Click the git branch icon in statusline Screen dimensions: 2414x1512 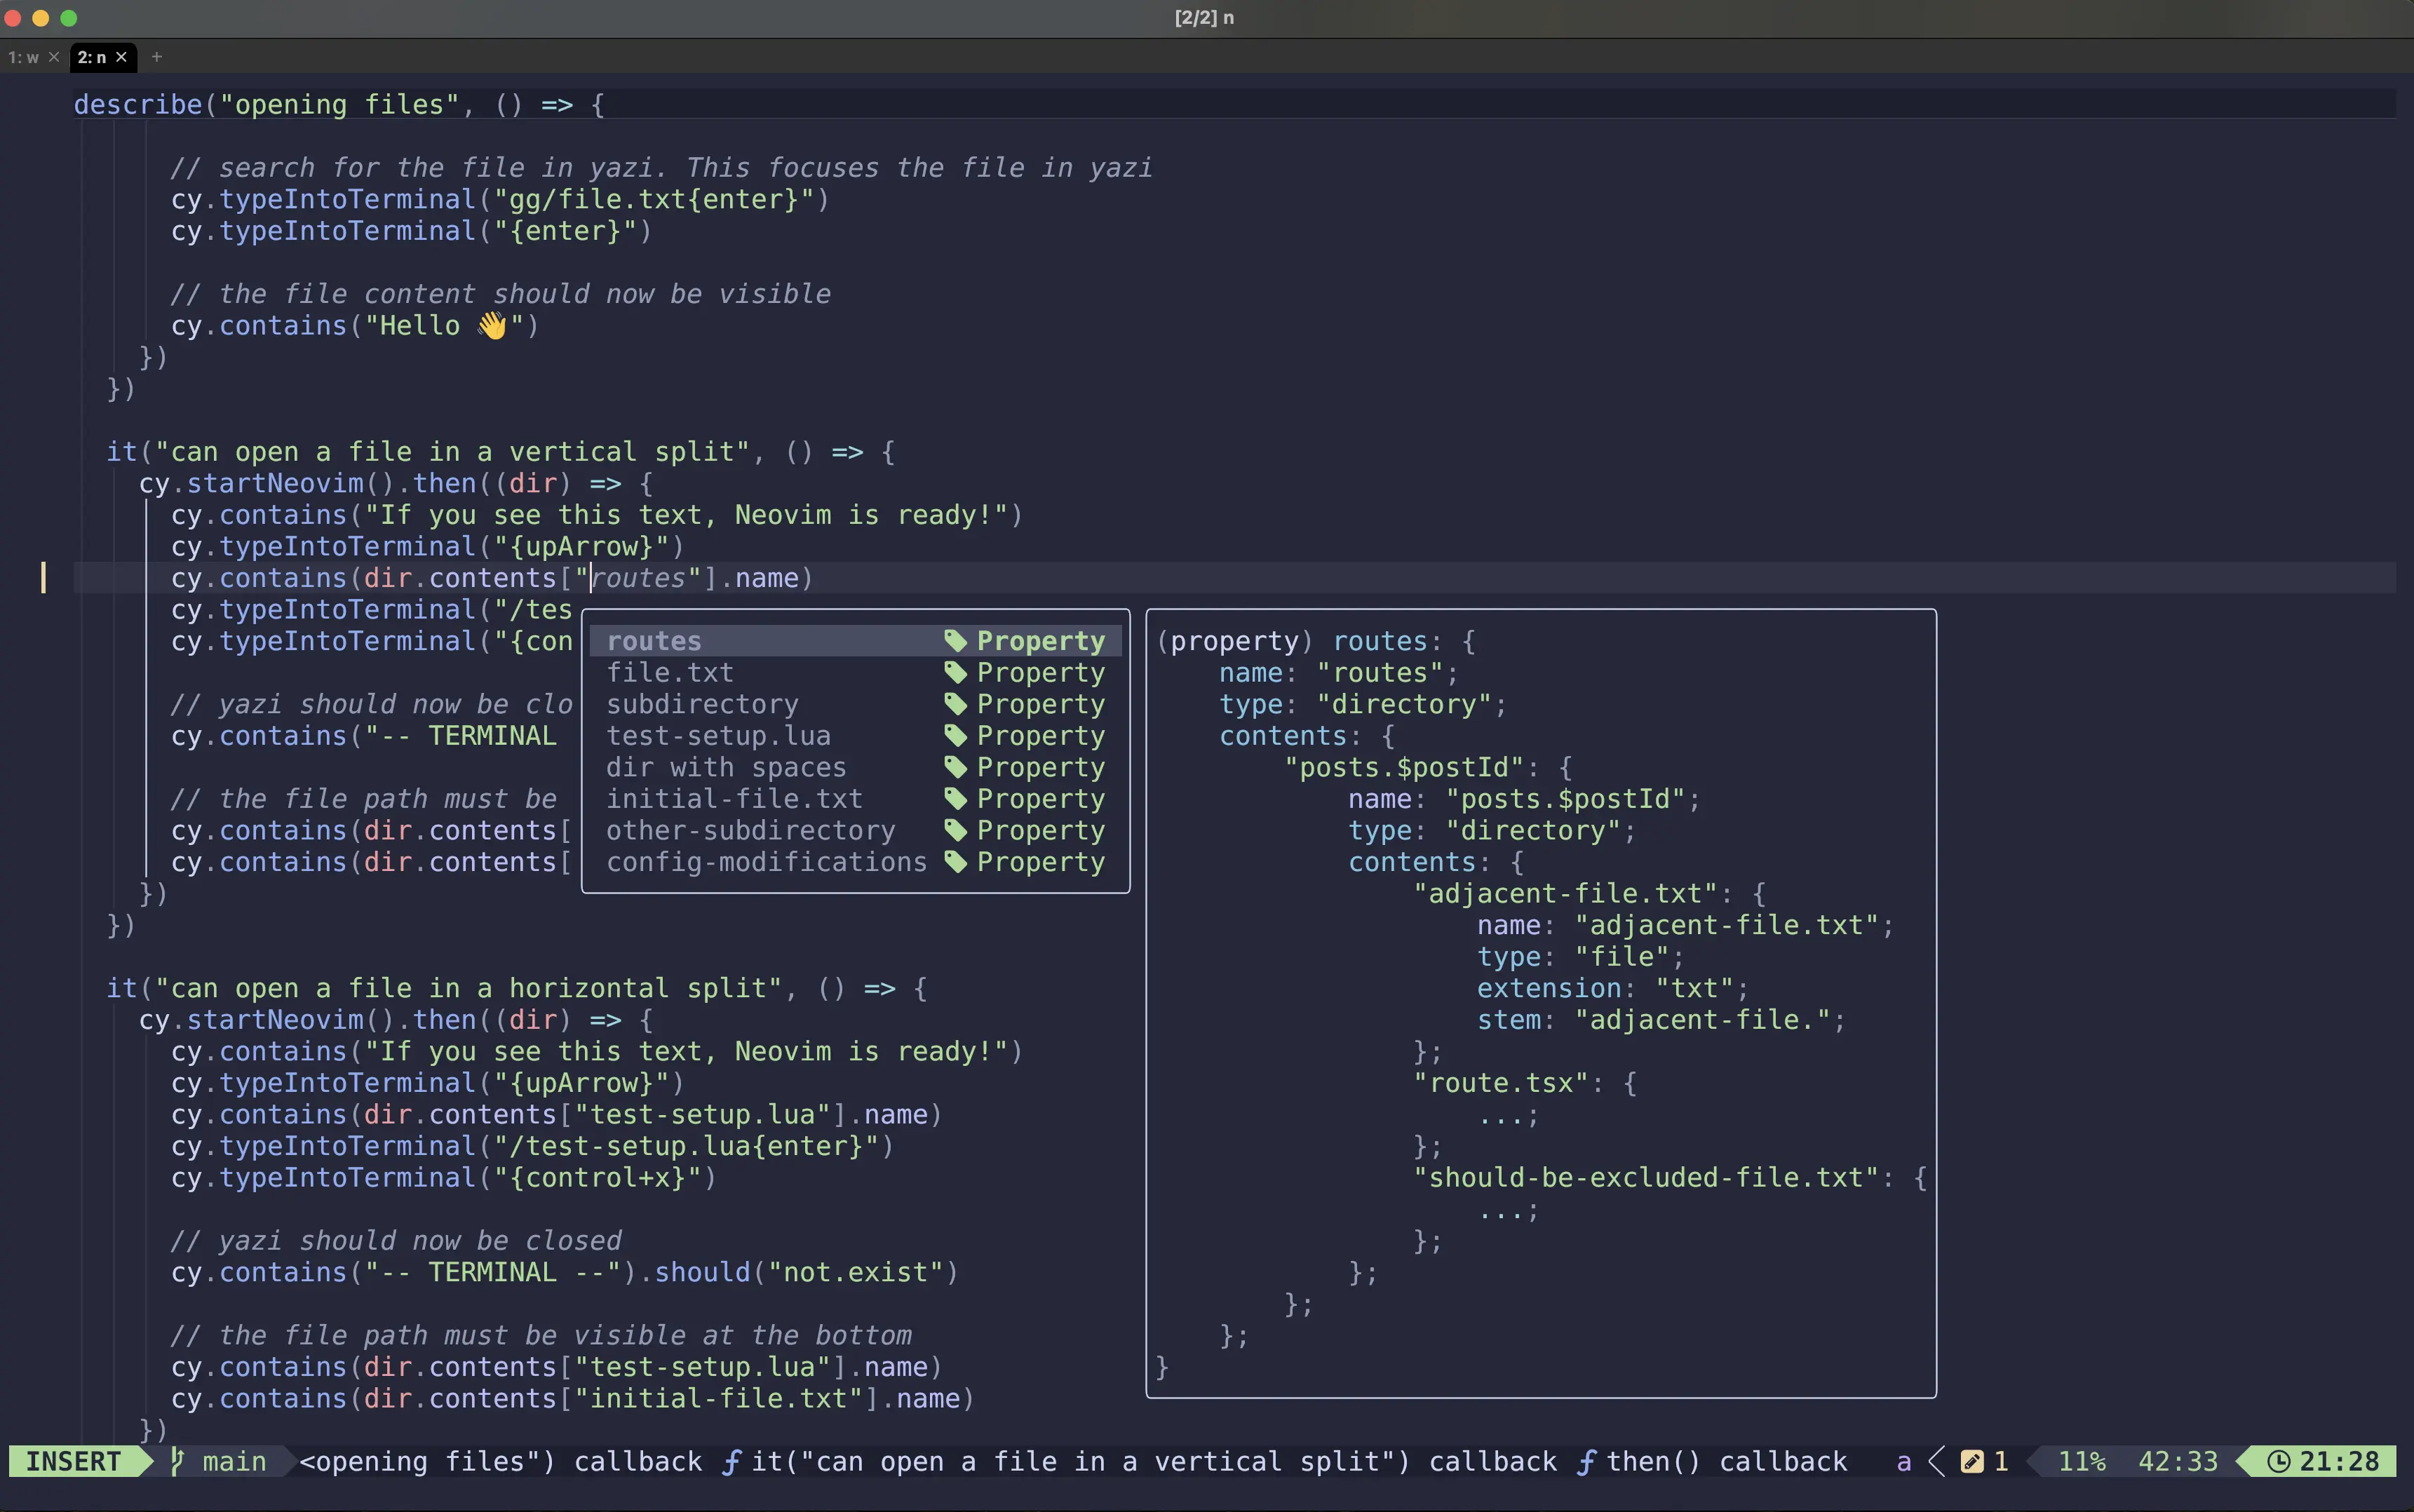click(177, 1461)
